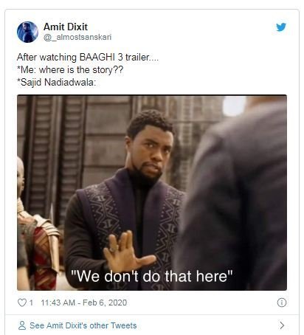Open the embedded meme image
This screenshot has height=335, width=304.
(152, 193)
